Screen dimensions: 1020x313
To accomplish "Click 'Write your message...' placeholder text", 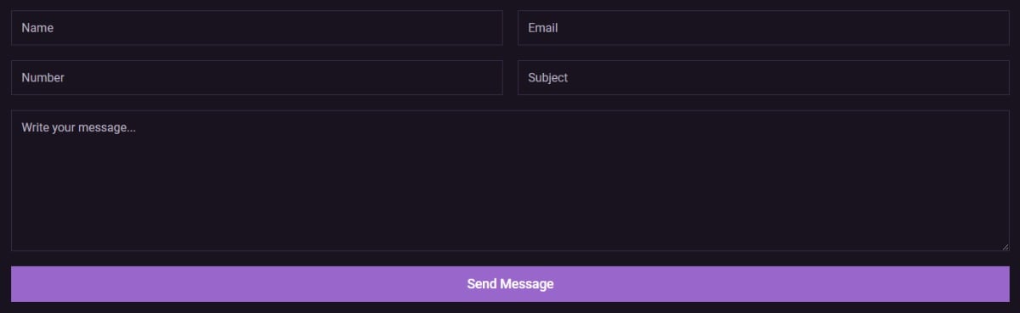I will tap(79, 128).
